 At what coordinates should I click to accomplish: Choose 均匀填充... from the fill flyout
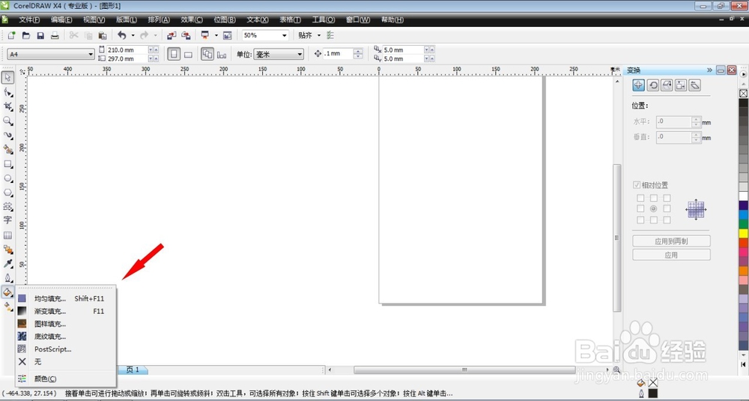[66, 299]
